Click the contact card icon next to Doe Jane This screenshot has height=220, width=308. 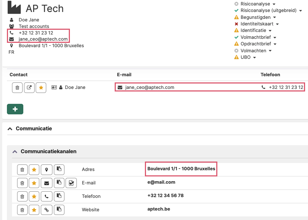coord(54,87)
